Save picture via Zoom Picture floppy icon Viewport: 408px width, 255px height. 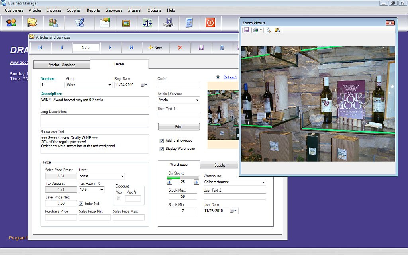point(247,30)
